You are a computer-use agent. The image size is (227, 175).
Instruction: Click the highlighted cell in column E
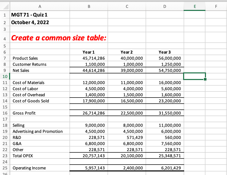pyautogui.click(x=194, y=76)
